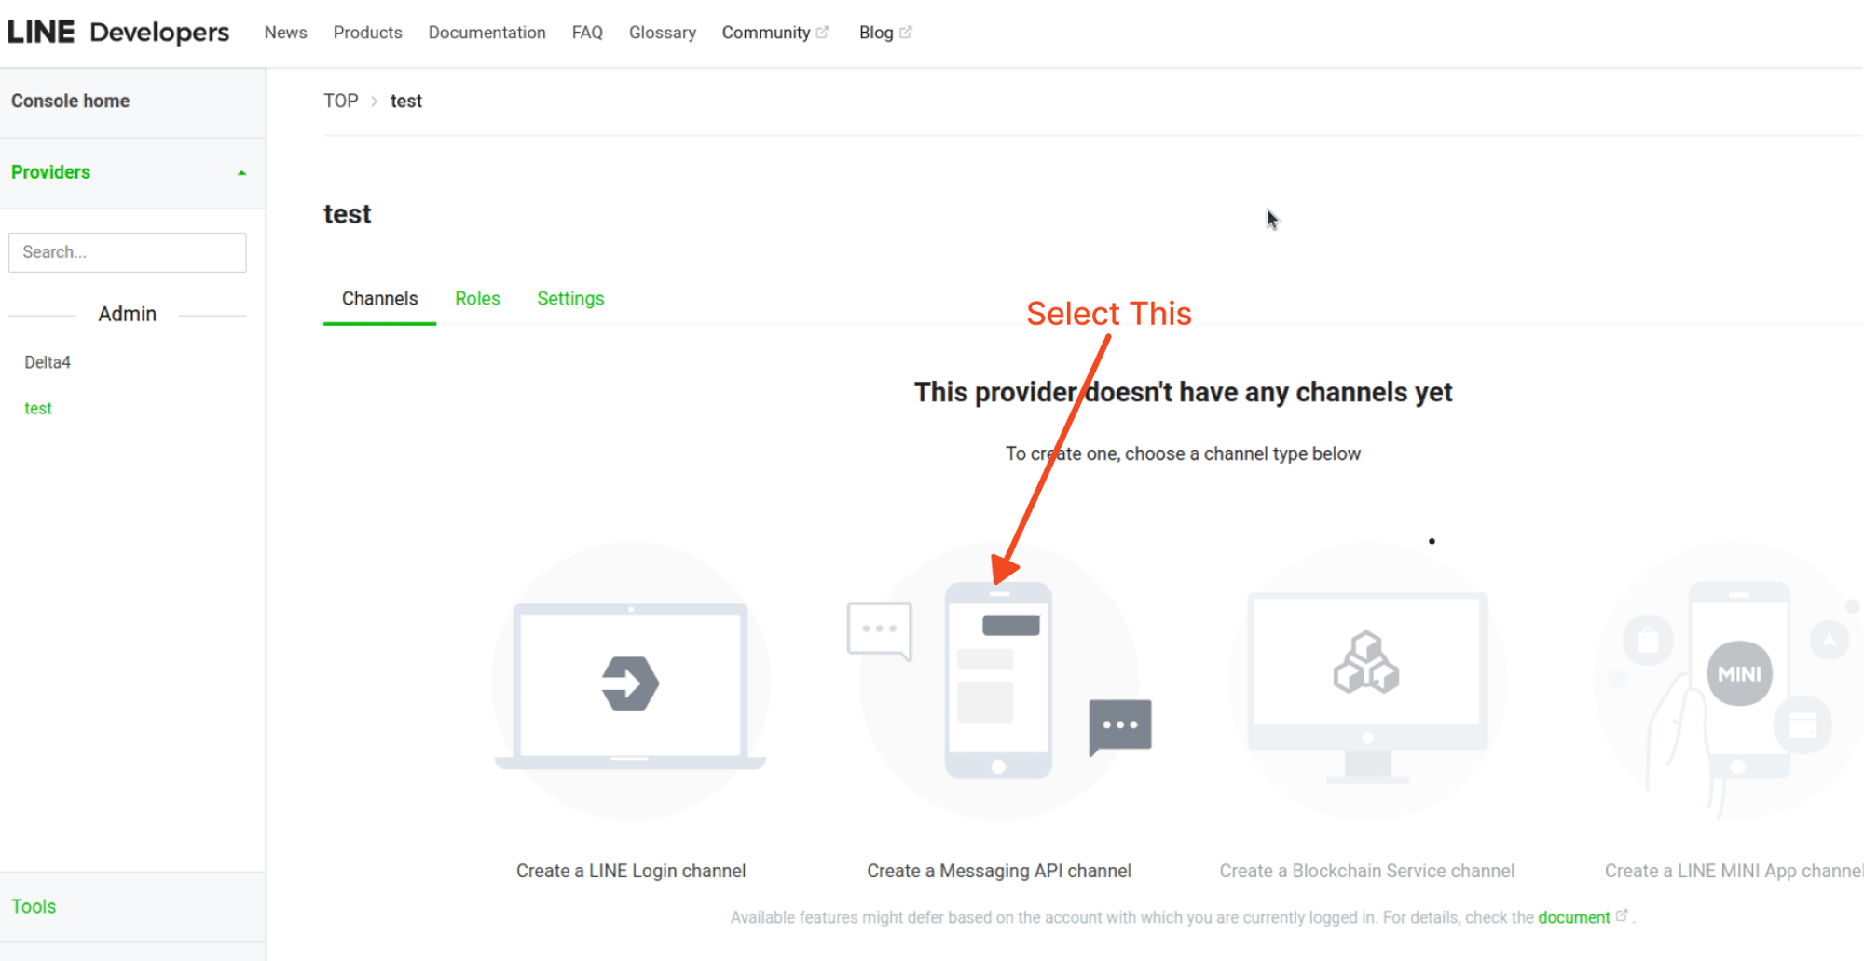The height and width of the screenshot is (961, 1864).
Task: Expand the Admin provider group
Action: click(x=127, y=314)
